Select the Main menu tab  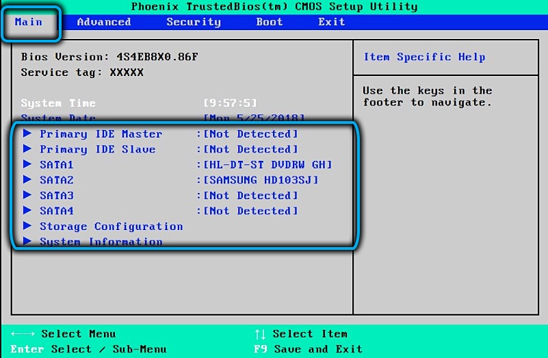29,22
